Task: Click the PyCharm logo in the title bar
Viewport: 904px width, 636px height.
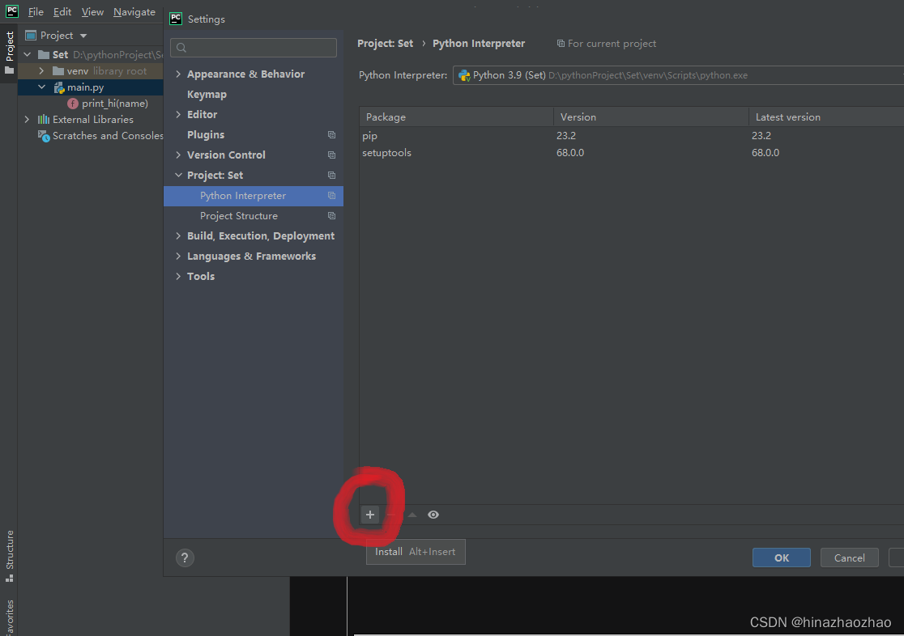Action: pos(11,11)
